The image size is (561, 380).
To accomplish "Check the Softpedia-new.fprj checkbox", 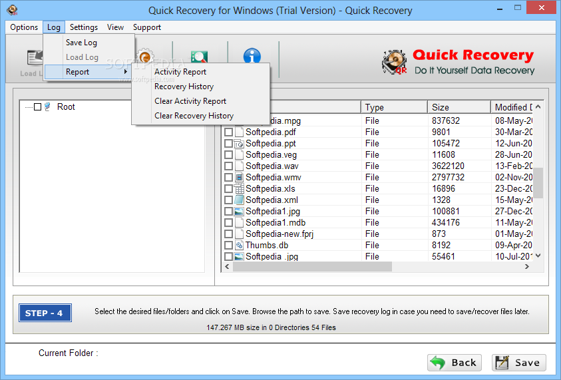I will coord(228,234).
